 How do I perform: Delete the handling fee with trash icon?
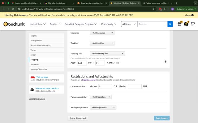166,61
